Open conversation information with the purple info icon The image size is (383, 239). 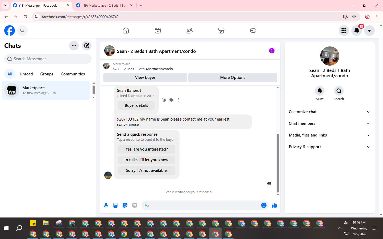[272, 51]
